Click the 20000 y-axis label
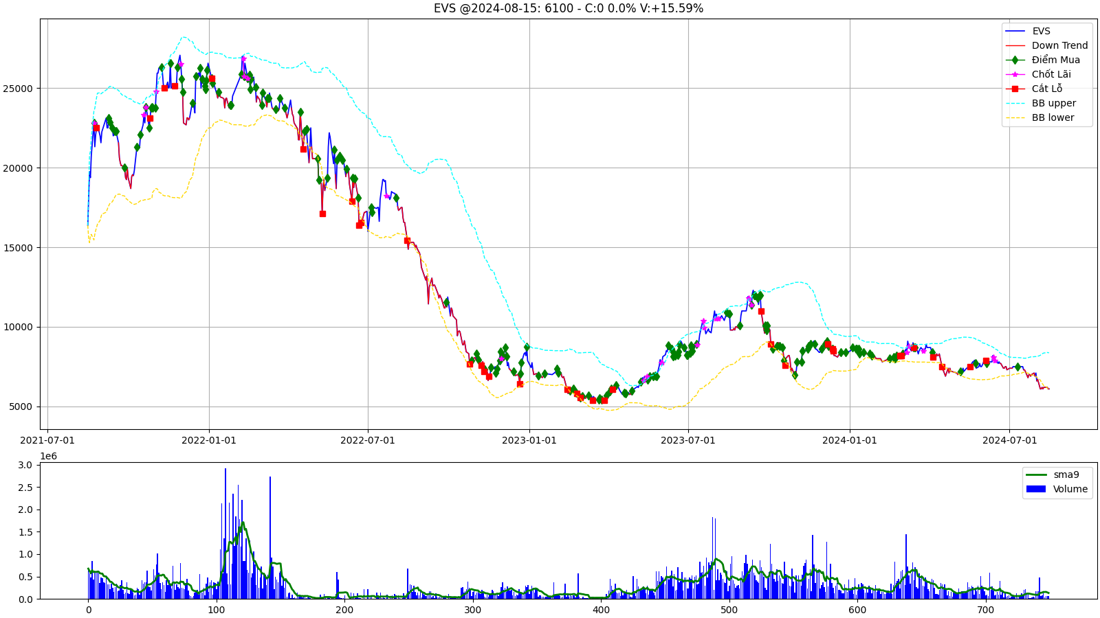 (x=19, y=168)
